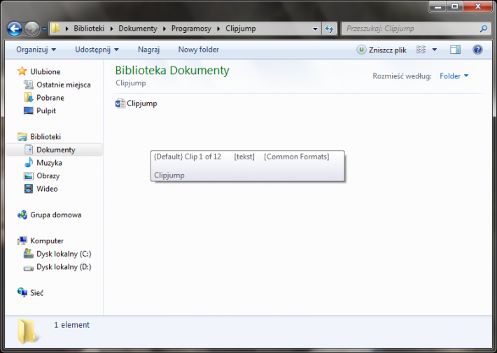This screenshot has width=497, height=353.
Task: Open Sieć network location
Action: pyautogui.click(x=37, y=292)
